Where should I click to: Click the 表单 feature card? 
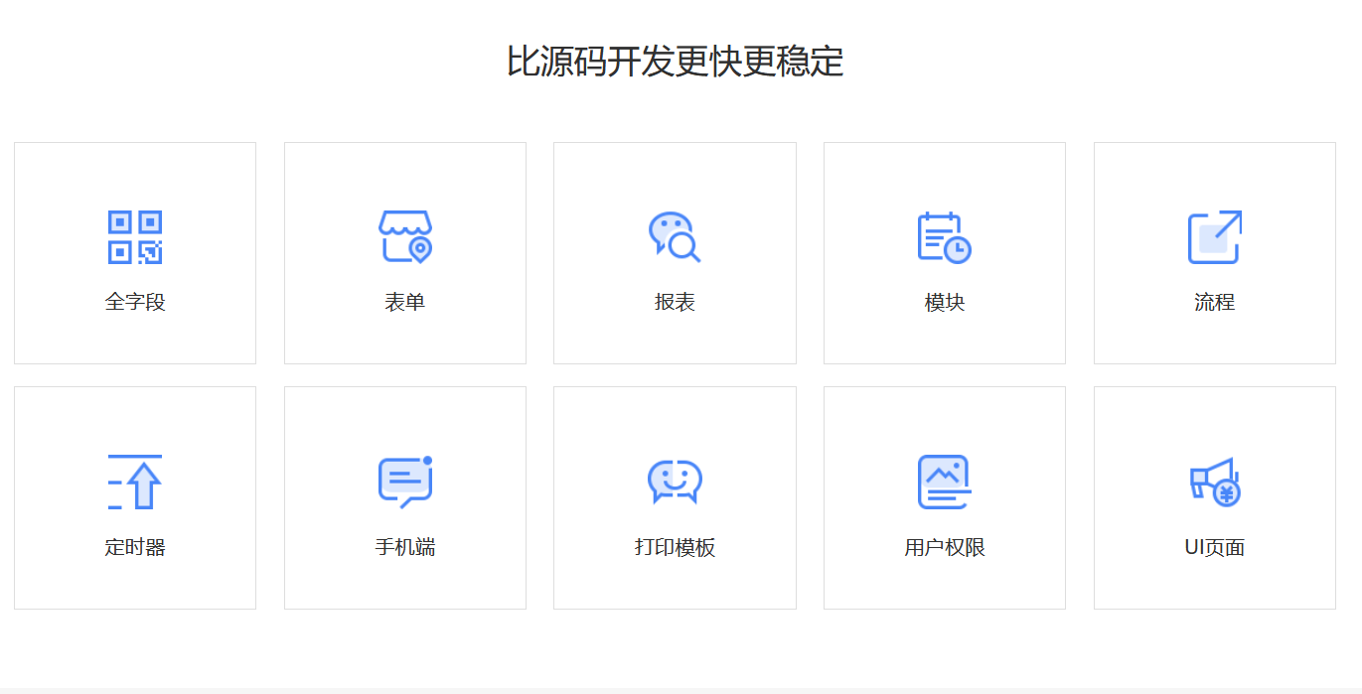click(404, 252)
